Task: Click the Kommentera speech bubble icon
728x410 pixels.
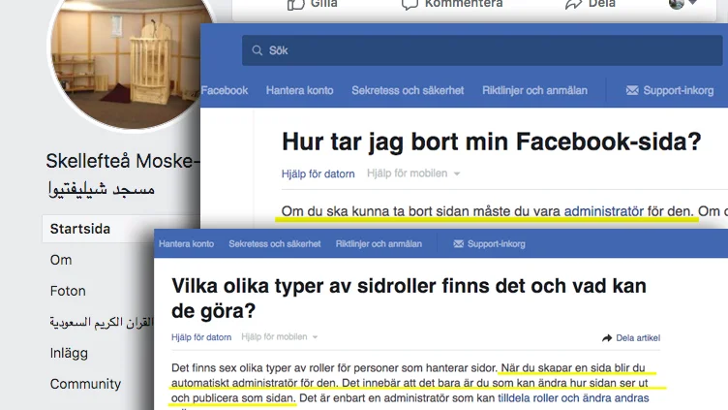Action: (x=409, y=4)
